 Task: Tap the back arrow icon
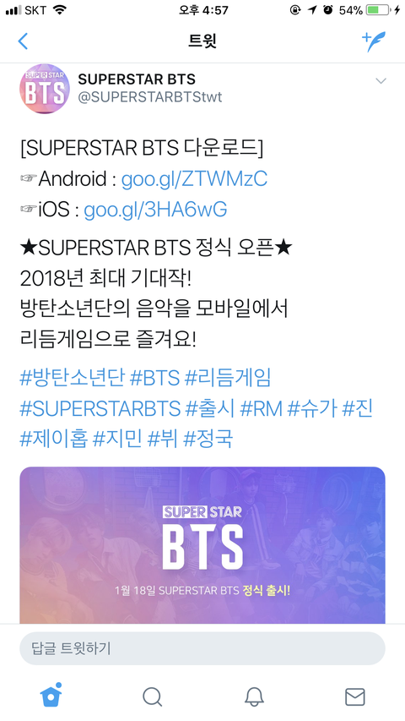[x=23, y=41]
